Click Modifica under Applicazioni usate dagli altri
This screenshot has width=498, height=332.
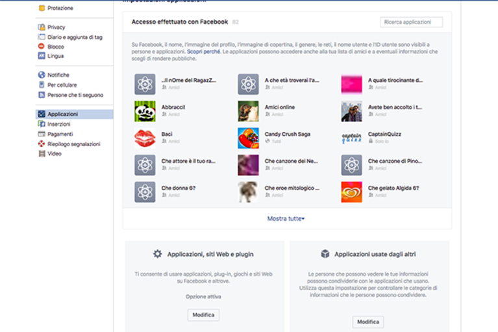[x=367, y=322]
